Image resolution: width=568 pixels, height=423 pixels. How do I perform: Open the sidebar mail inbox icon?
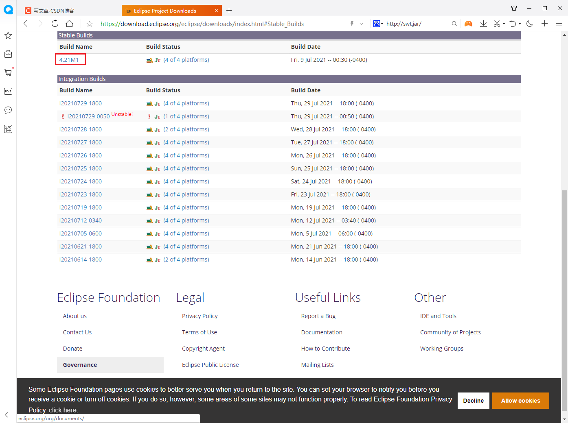click(8, 54)
